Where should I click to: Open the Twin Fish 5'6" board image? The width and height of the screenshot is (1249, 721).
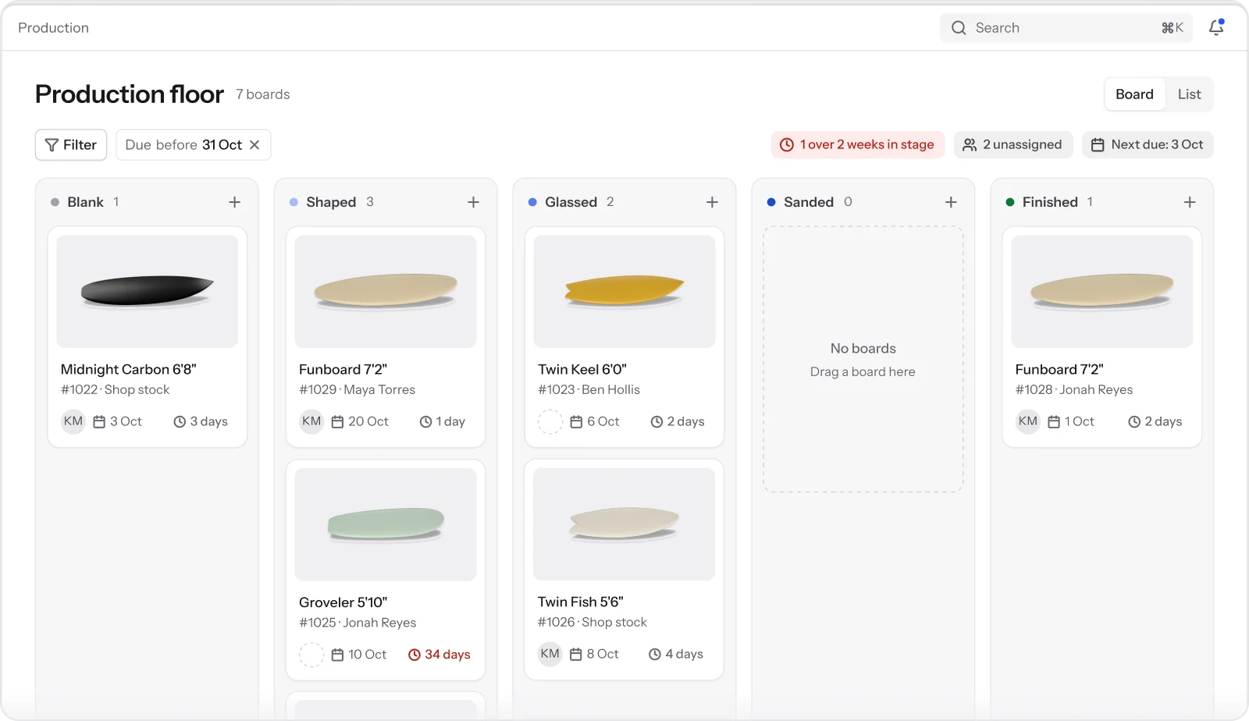click(x=624, y=524)
